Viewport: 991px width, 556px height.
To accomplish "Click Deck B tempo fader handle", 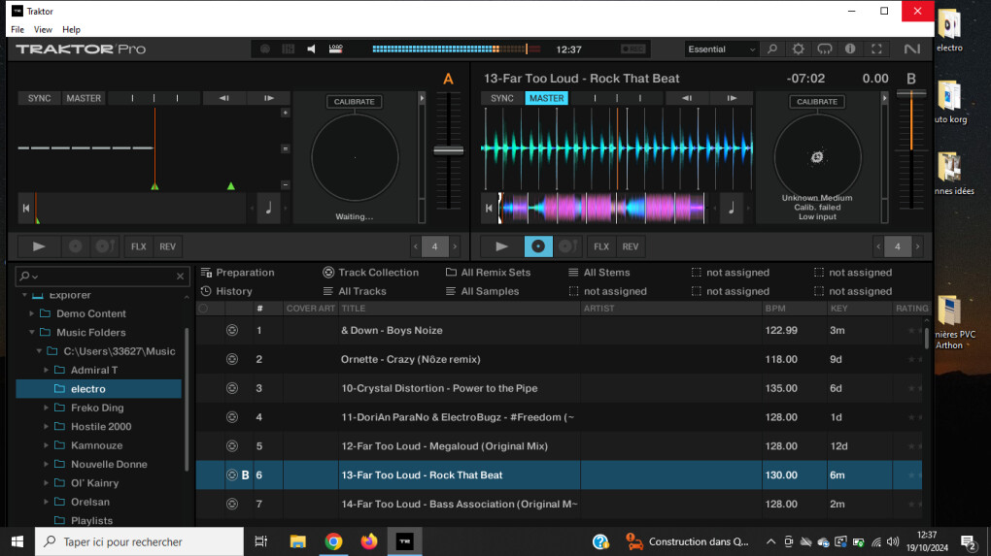I will point(911,93).
